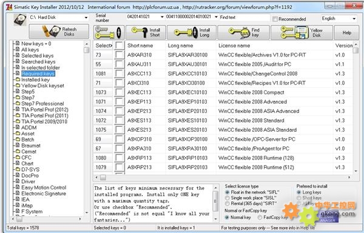The height and width of the screenshot is (233, 364).
Task: Select the FastCopy key radio button
Action: tap(260, 217)
